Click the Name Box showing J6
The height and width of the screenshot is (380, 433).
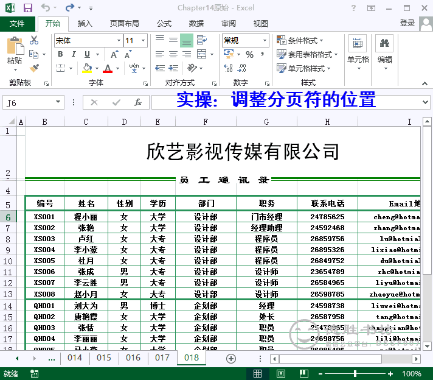(29, 102)
